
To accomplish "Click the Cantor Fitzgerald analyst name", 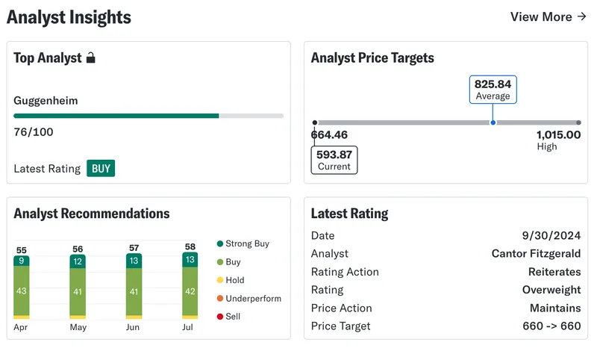I will coord(536,253).
